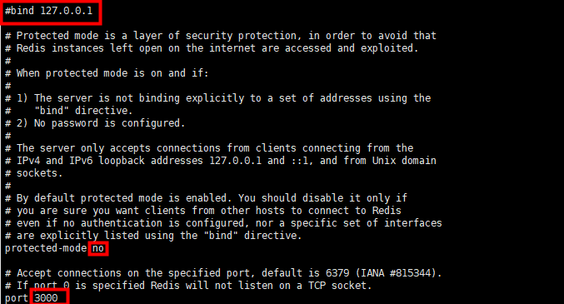This screenshot has height=304, width=564.
Task: Place cursor on 'No password is configured' line
Action: (x=95, y=123)
